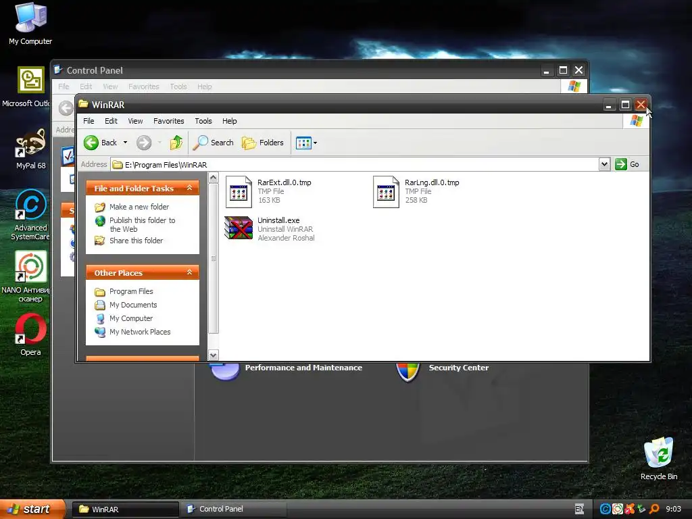This screenshot has width=692, height=519.
Task: Click Make a new folder
Action: click(139, 207)
